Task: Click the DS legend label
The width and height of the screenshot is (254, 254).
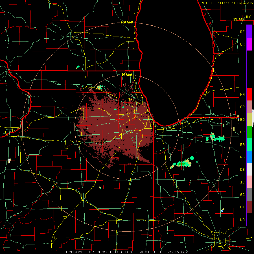Action: [242, 170]
